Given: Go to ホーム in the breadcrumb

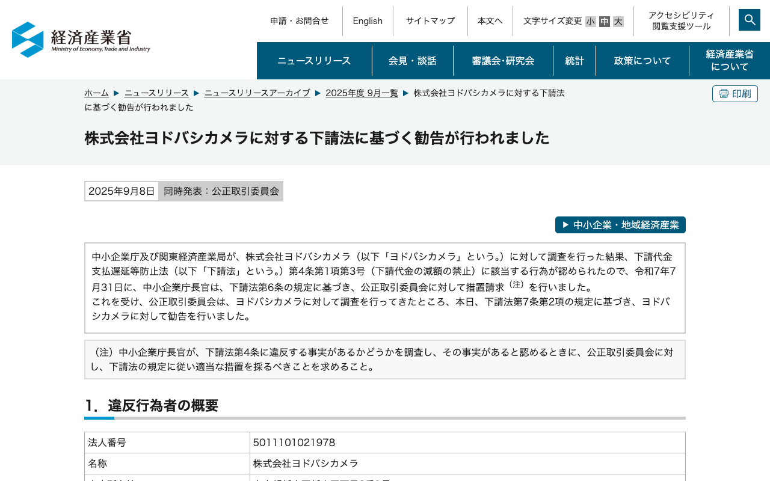Looking at the screenshot, I should (x=96, y=93).
